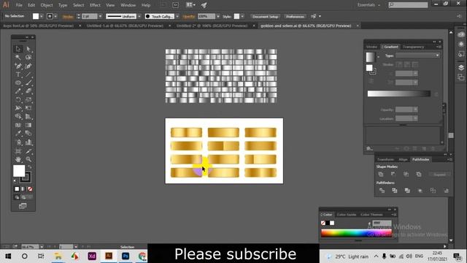Select the Eraser tool
467x263 pixels.
click(28, 91)
